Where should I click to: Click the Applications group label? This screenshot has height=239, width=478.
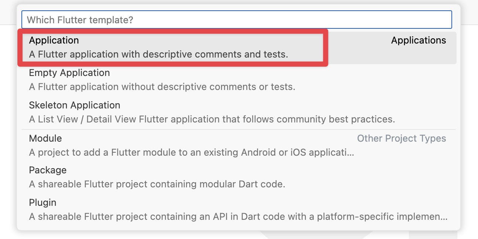(418, 40)
